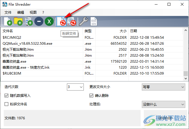Open the 文件 menu
Viewport: 189px width, 129px height.
[8, 12]
